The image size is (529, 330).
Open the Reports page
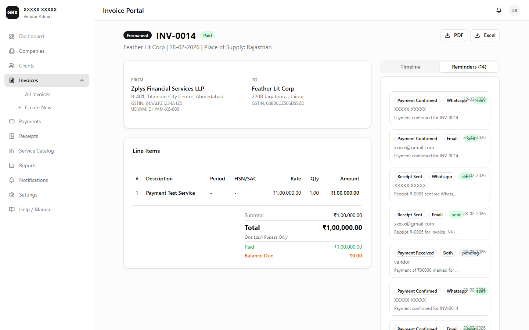point(28,165)
